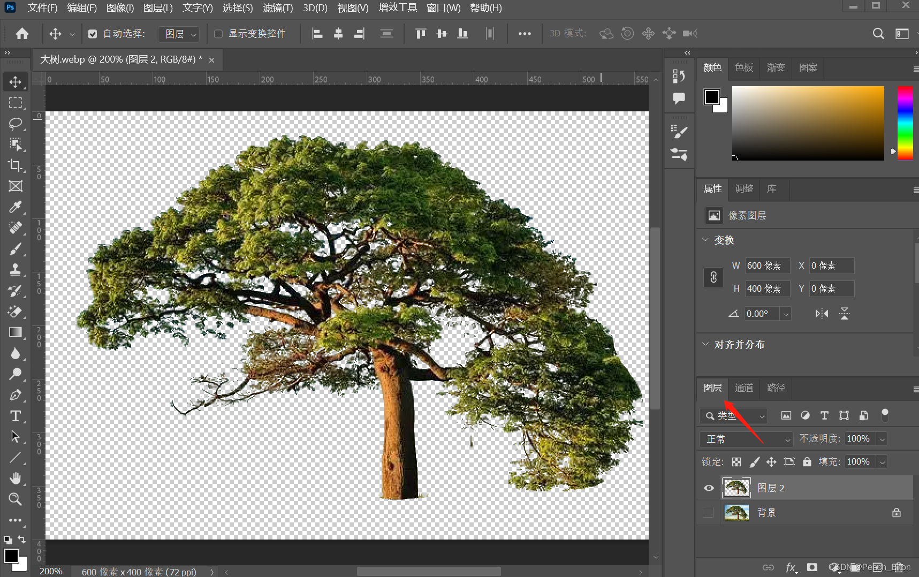
Task: Pick a color in the color field
Action: coord(808,123)
